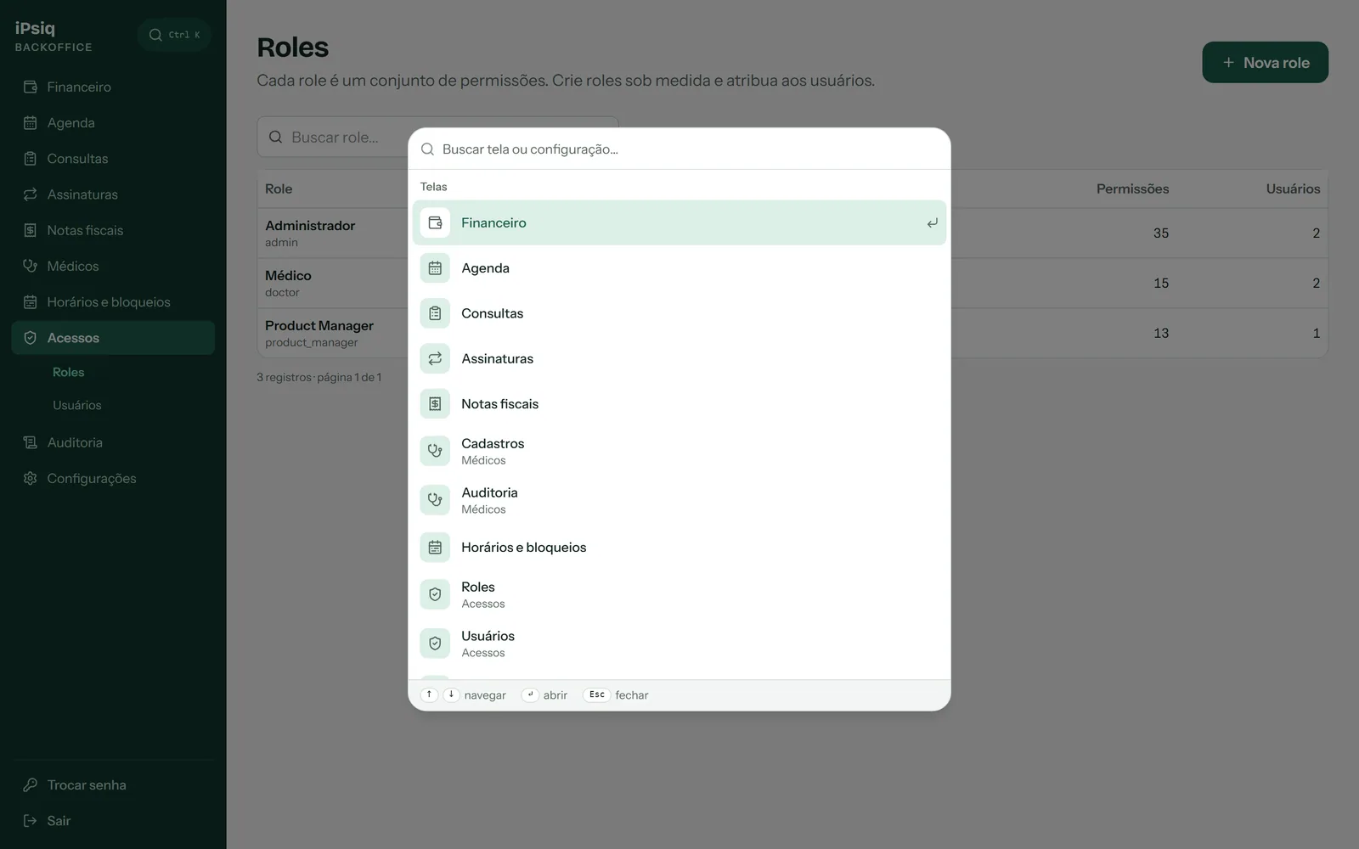Click the stethoscope icon beside Cadastros Médicos
1359x849 pixels.
tap(435, 451)
